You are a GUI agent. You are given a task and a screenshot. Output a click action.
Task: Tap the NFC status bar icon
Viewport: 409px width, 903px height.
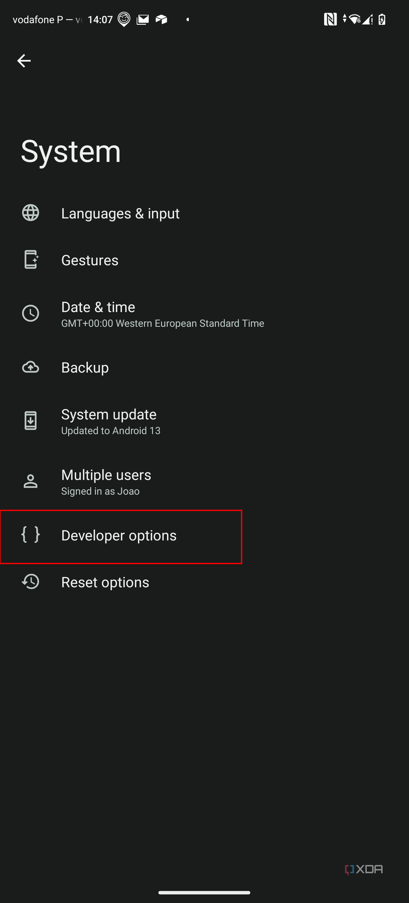click(x=330, y=19)
